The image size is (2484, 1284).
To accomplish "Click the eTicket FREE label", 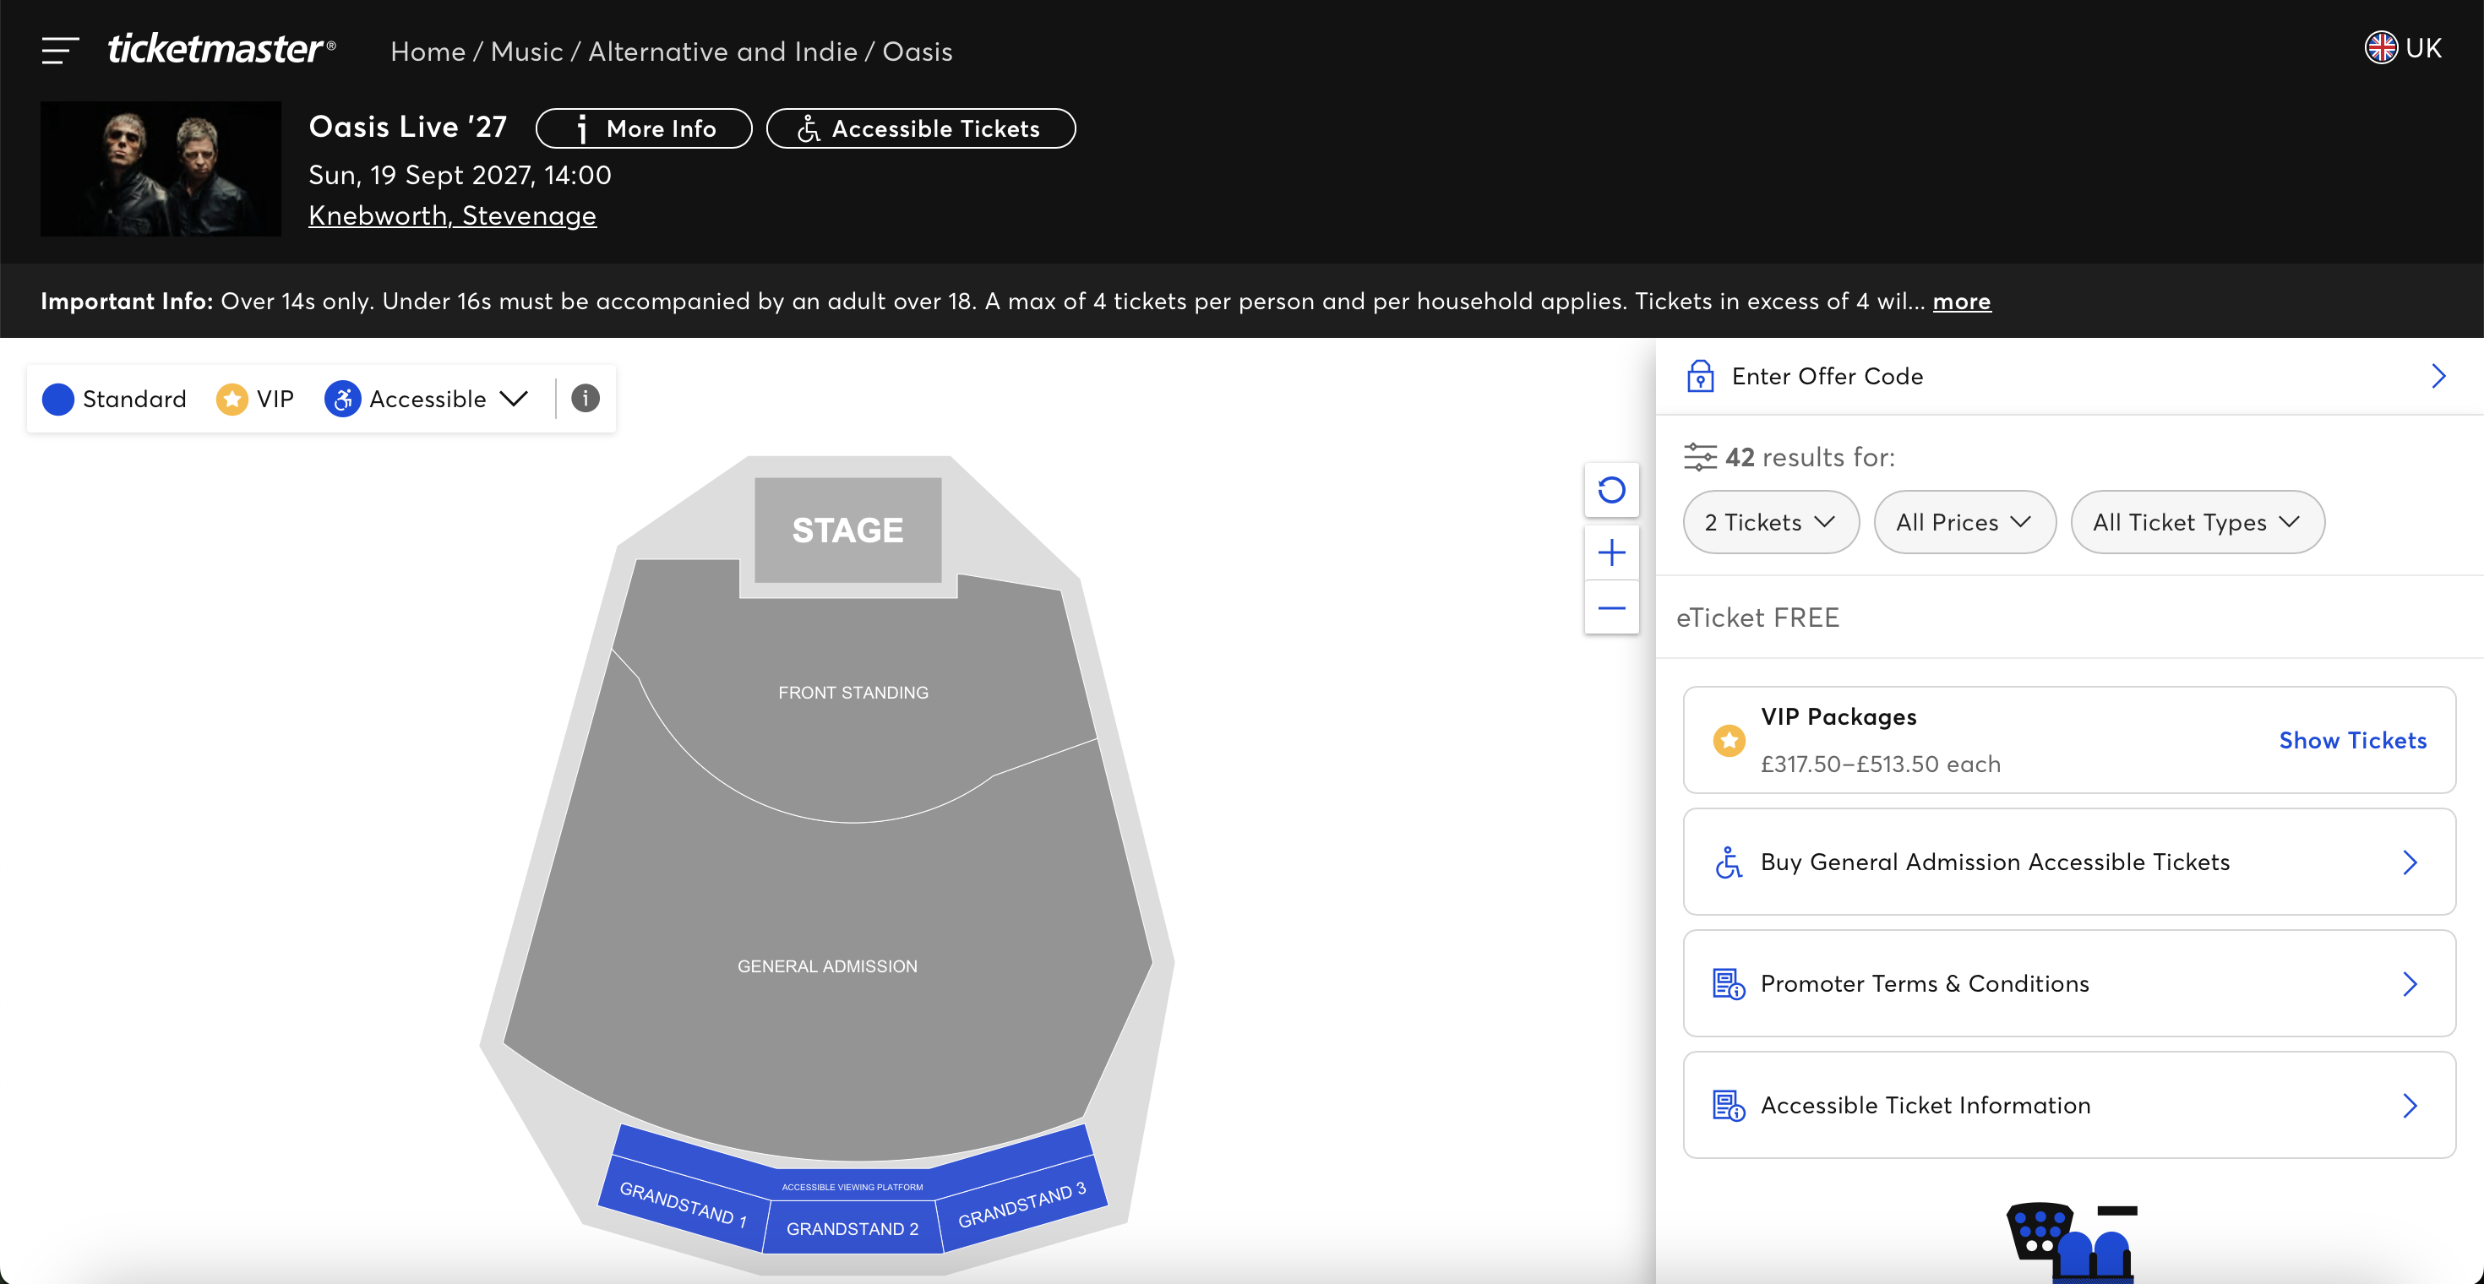I will point(1758,617).
